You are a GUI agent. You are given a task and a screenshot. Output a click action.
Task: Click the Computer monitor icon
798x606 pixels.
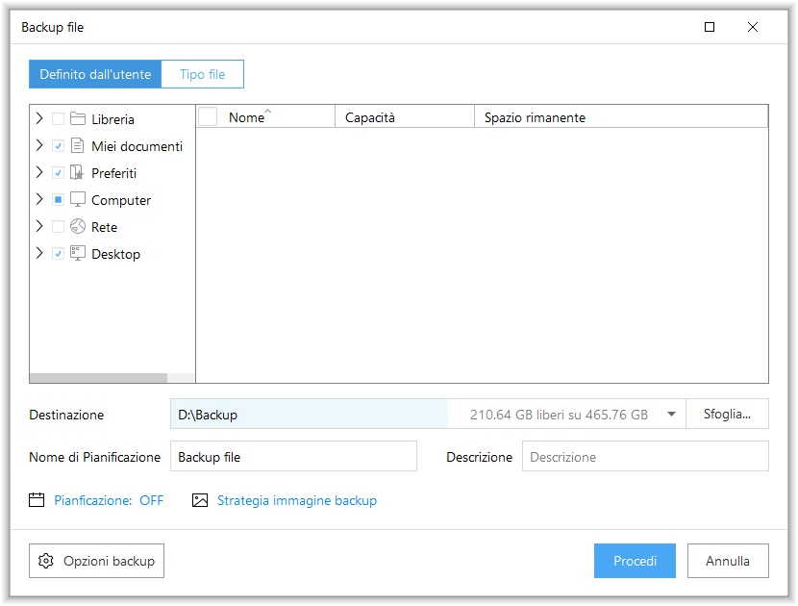pos(78,200)
